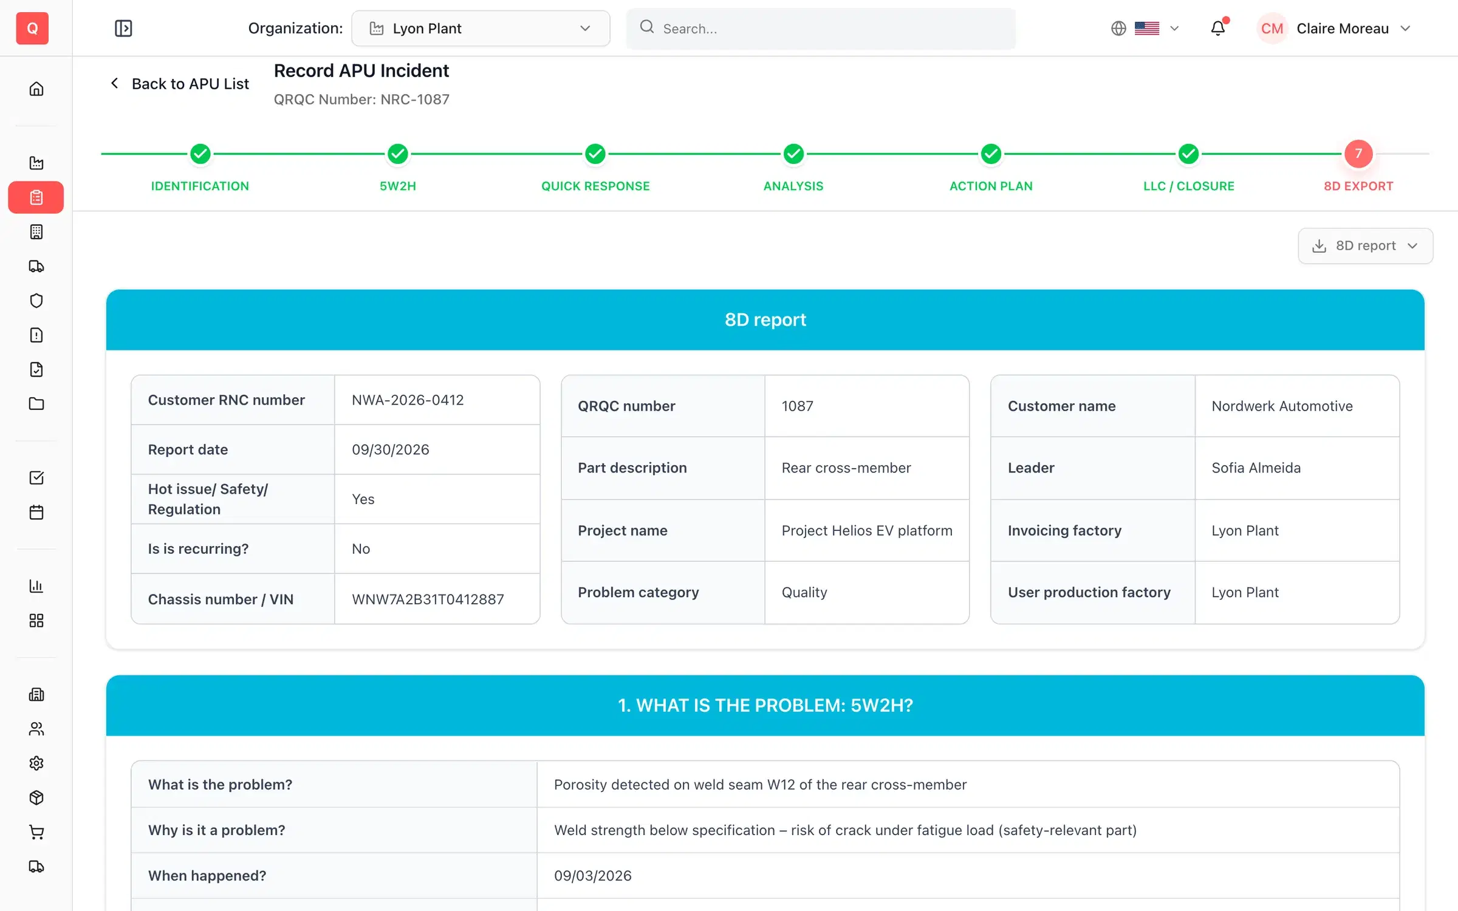The image size is (1458, 911).
Task: Select the VIN value WNW7A2B31T0412887
Action: (428, 599)
